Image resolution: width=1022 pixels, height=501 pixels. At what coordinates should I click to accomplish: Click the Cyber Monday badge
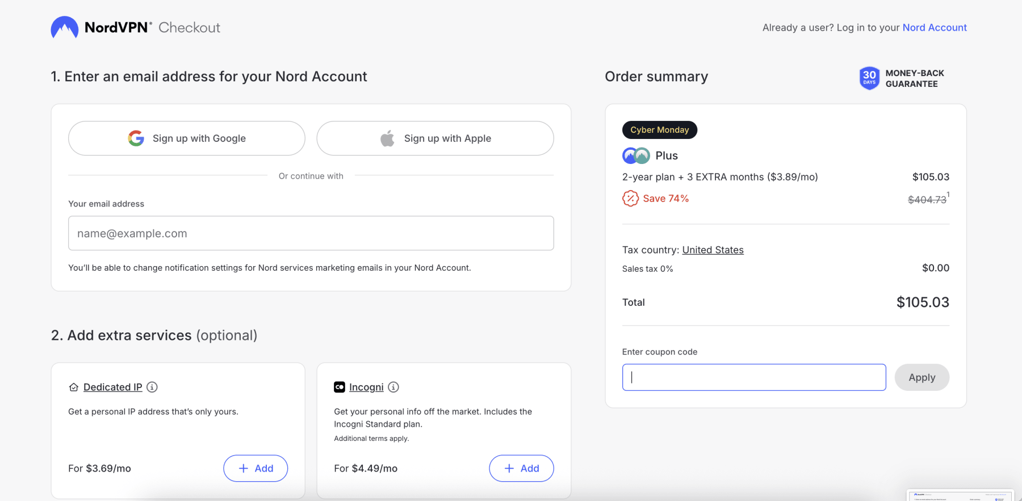pyautogui.click(x=660, y=130)
